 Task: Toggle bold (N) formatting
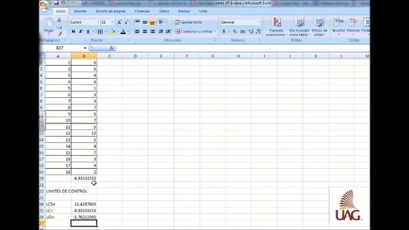click(x=73, y=31)
